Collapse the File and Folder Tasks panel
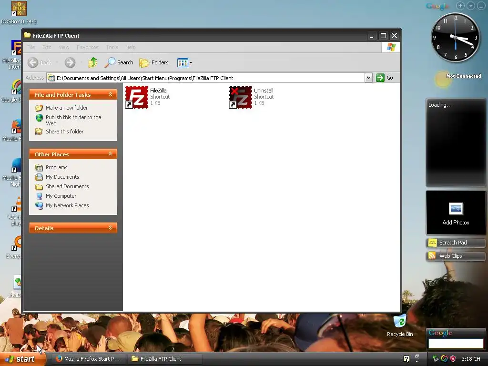Viewport: 488px width, 366px height. click(x=110, y=94)
